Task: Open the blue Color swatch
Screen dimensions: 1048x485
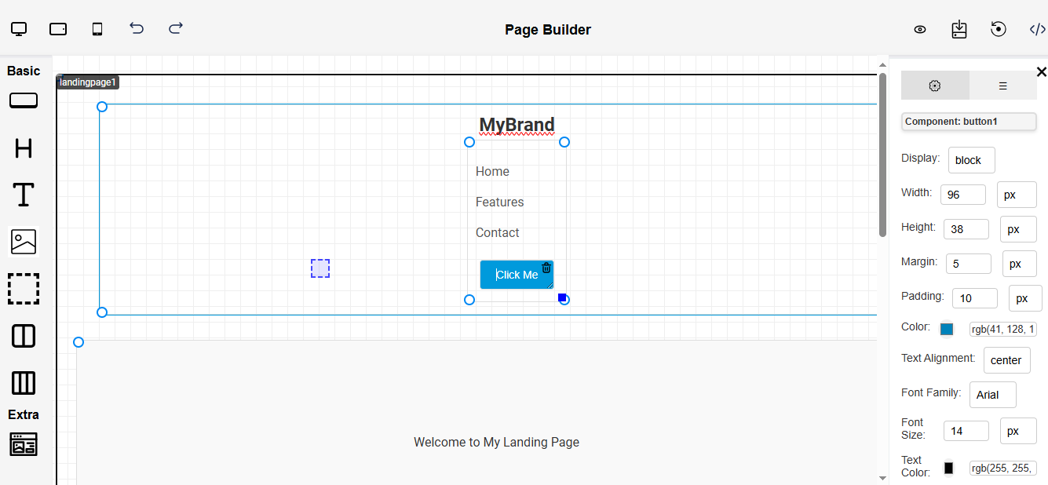Action: tap(947, 330)
